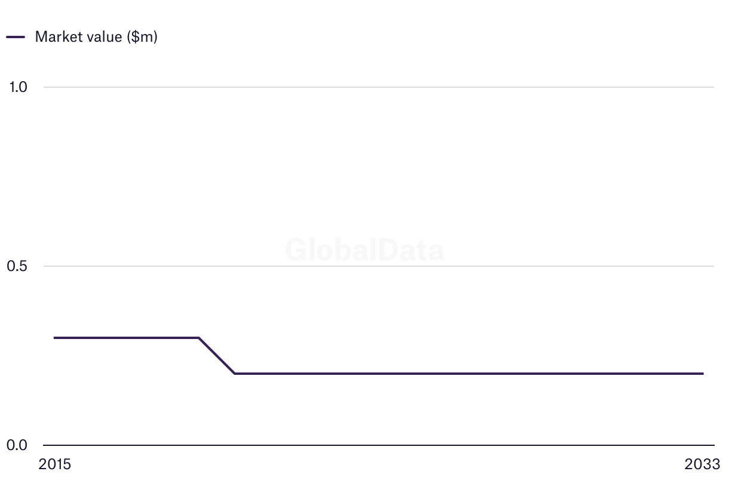
Task: Select the 0.0 y-axis label
Action: (x=17, y=445)
